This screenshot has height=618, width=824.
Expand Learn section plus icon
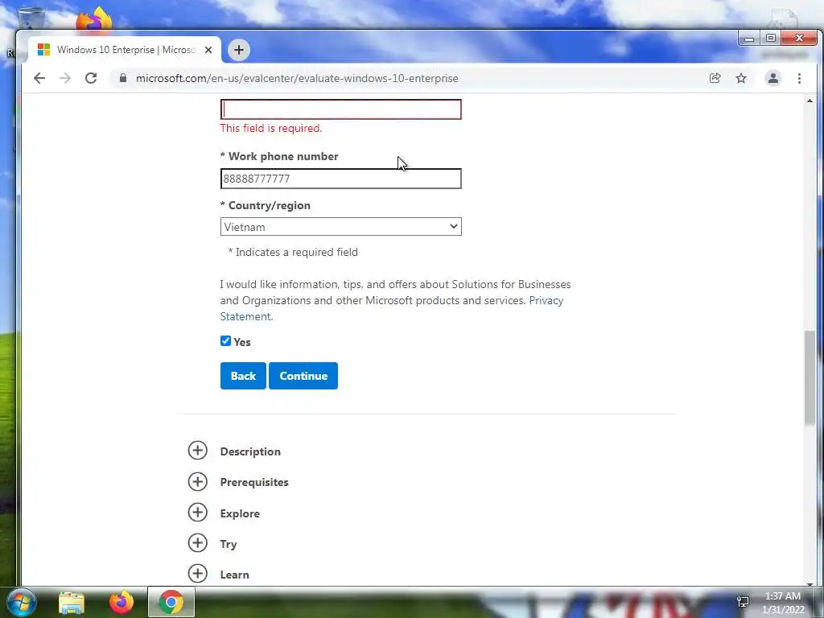click(198, 574)
